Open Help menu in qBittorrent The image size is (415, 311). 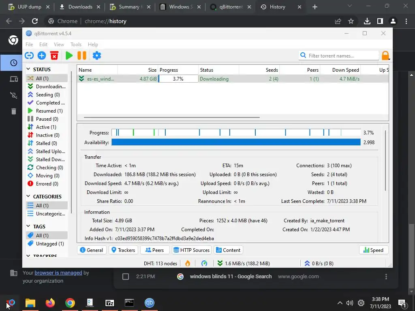[93, 45]
